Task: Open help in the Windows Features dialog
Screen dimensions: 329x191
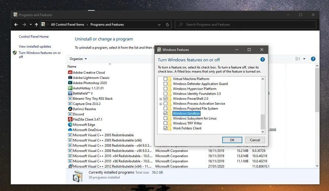Action: 263,60
